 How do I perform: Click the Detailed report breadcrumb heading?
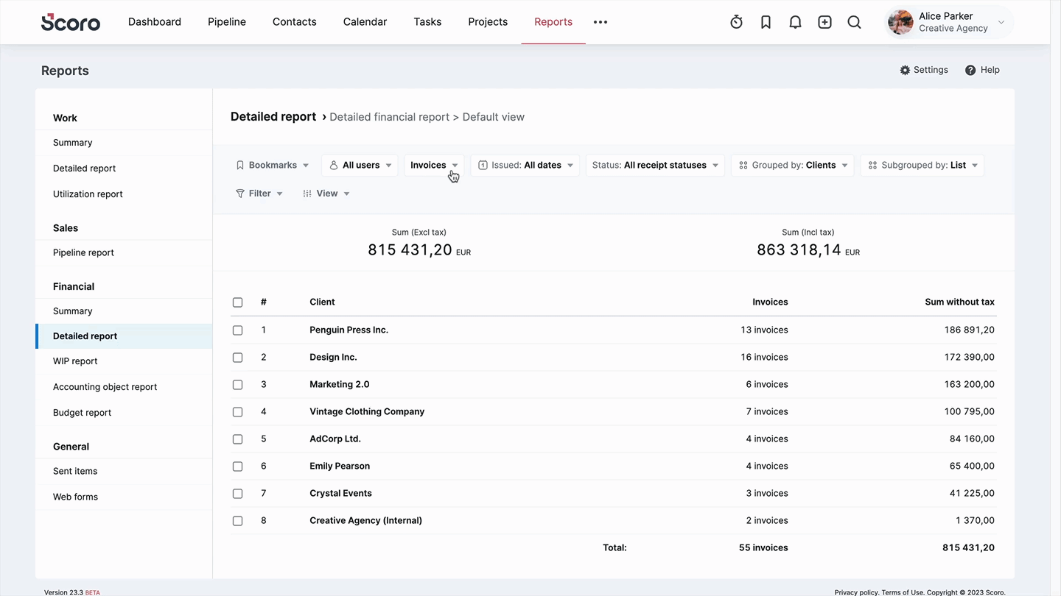click(273, 117)
